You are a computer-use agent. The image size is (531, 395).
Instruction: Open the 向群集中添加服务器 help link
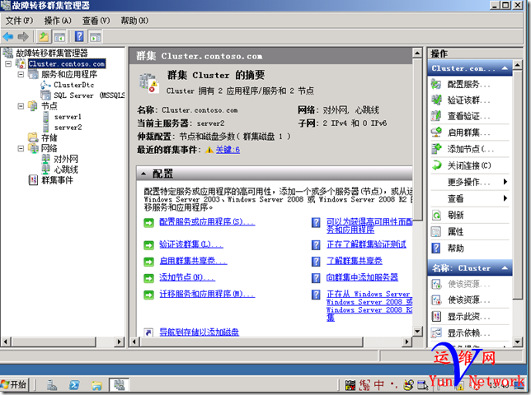(362, 277)
